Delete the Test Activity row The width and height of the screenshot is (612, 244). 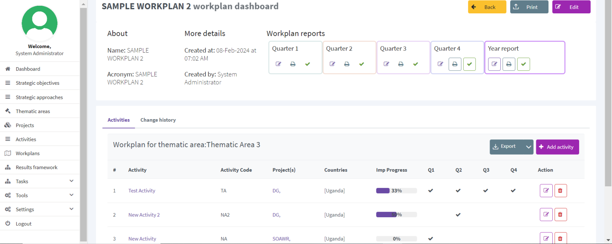tap(560, 191)
